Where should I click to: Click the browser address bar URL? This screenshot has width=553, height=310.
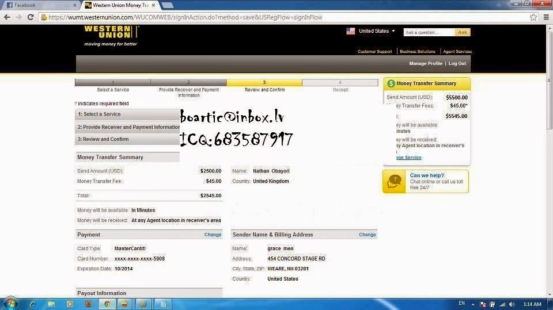tap(185, 17)
